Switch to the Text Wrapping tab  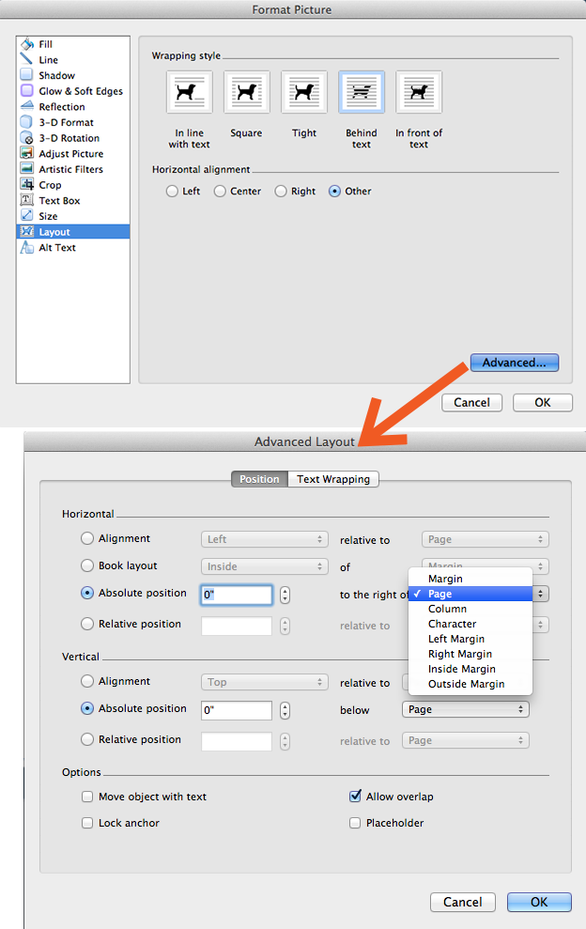coord(333,479)
